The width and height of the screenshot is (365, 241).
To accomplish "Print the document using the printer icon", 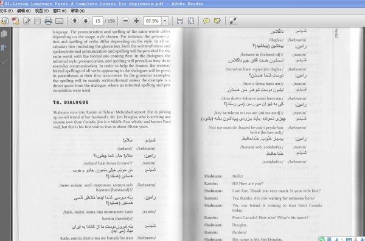I will tap(48, 21).
